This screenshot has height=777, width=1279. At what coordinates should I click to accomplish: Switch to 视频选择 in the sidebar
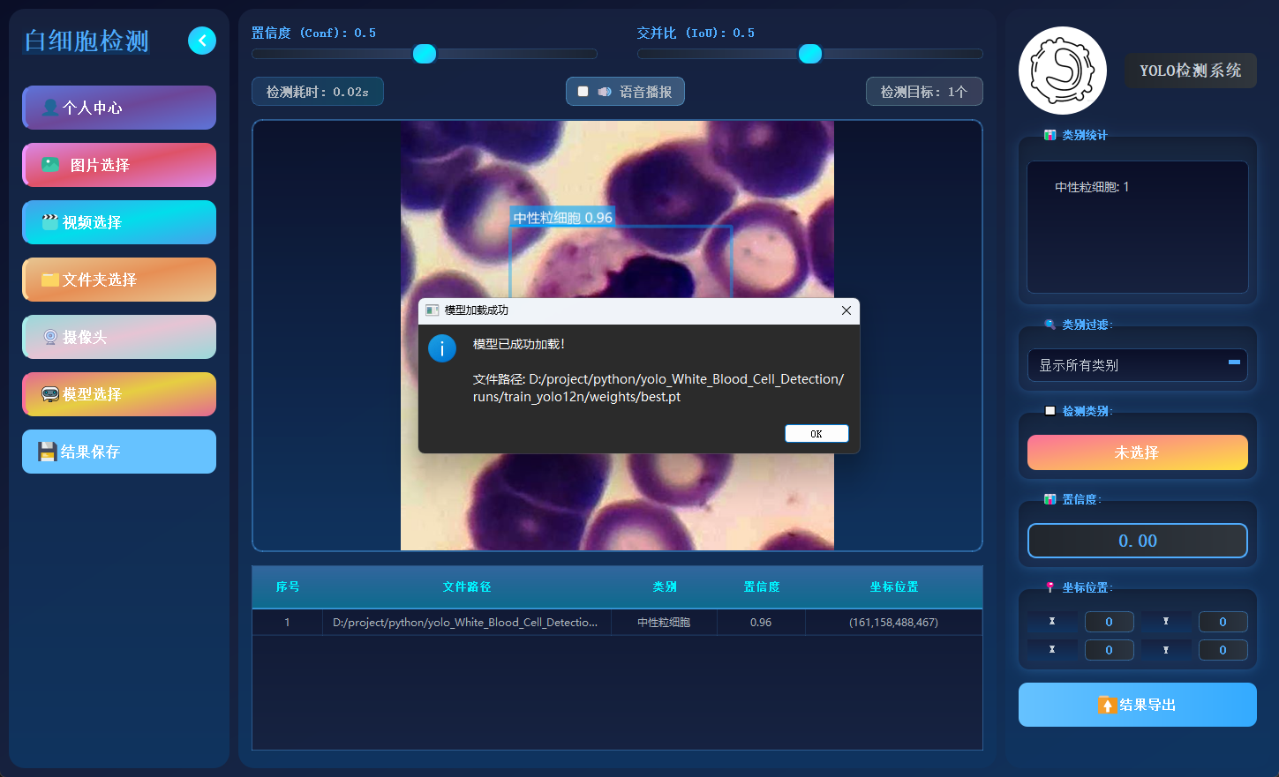coord(119,222)
